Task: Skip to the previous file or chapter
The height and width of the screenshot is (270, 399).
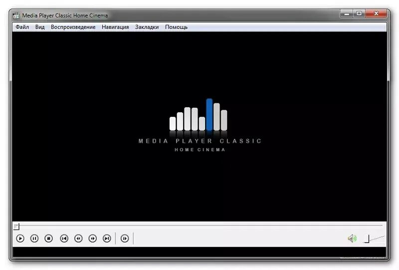Action: tap(64, 239)
